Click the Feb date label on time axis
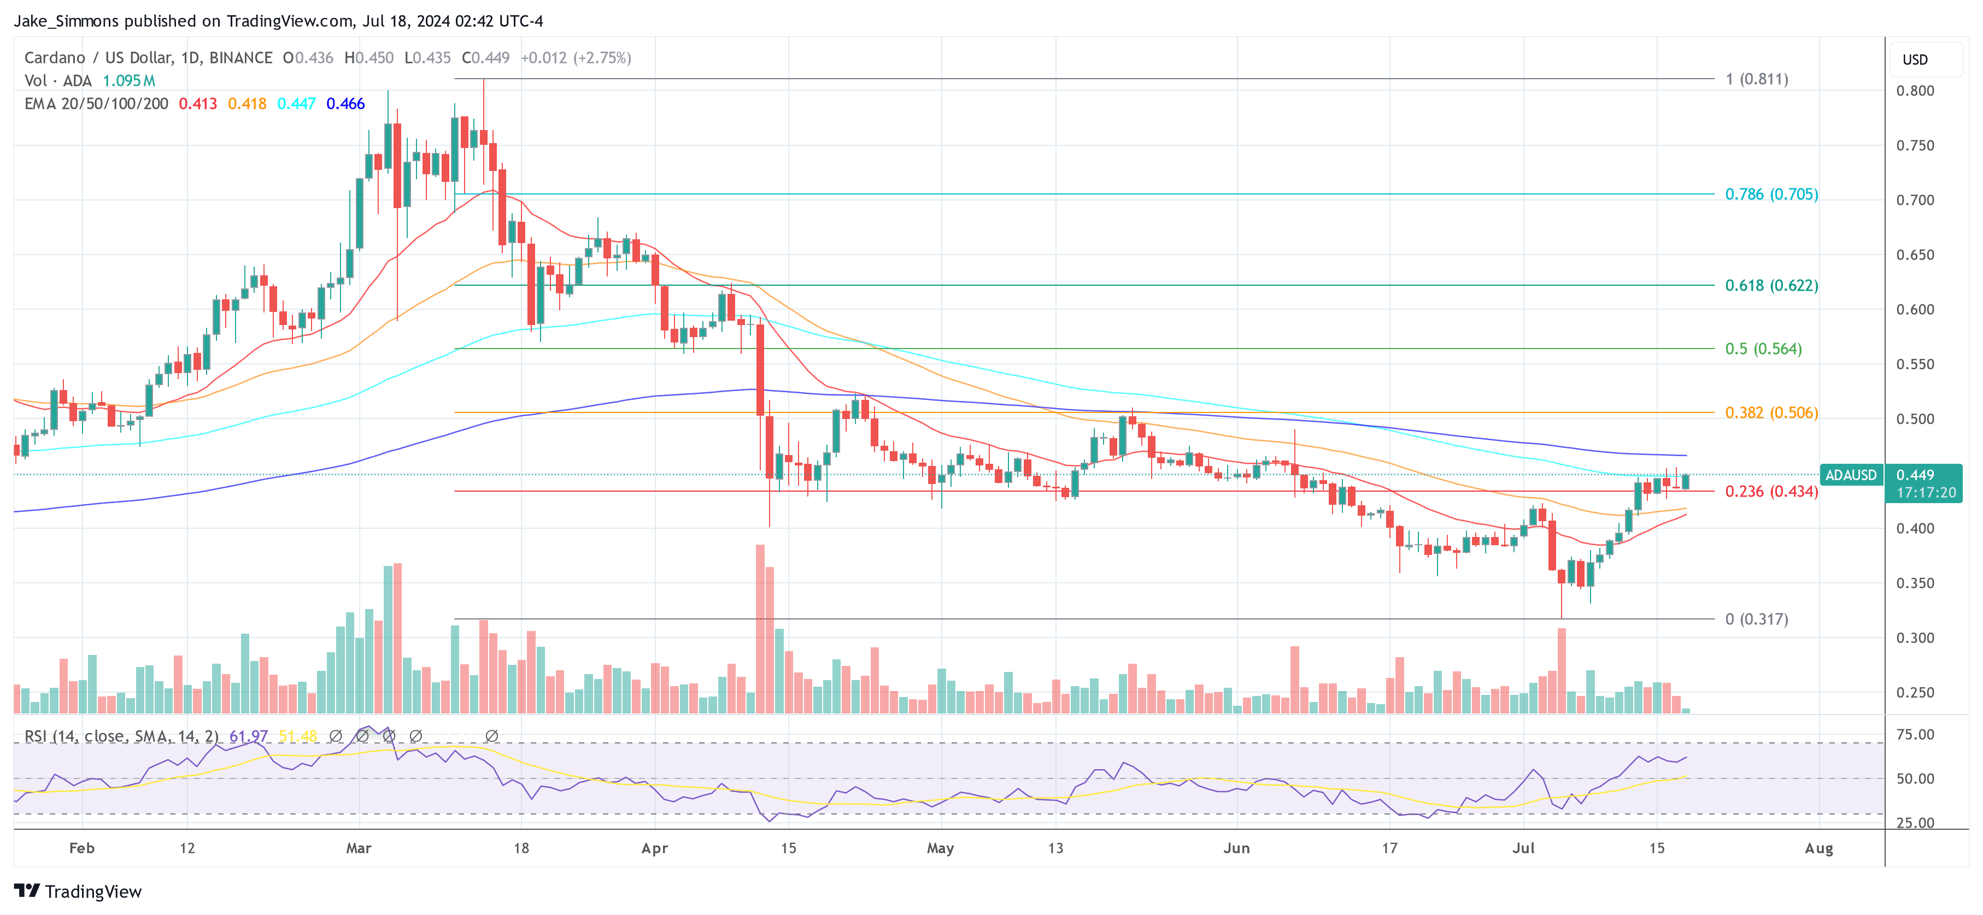Screen dimensions: 1983x915 81,848
